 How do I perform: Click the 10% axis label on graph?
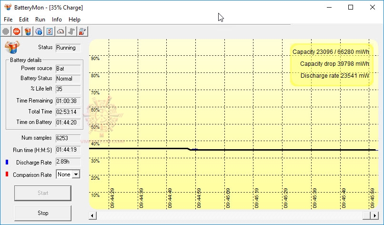[x=95, y=195]
